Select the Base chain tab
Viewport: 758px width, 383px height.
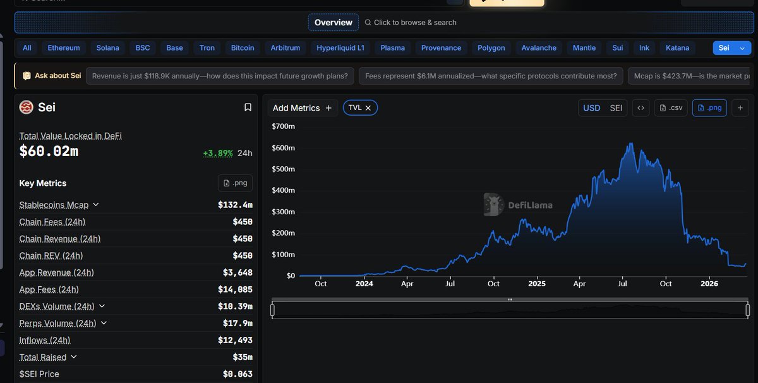click(x=175, y=48)
